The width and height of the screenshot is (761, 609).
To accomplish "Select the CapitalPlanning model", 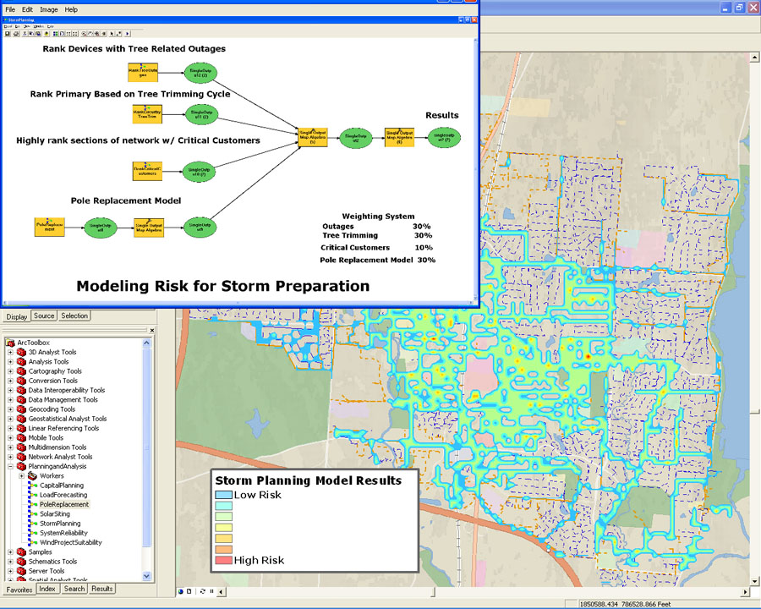I will 62,486.
